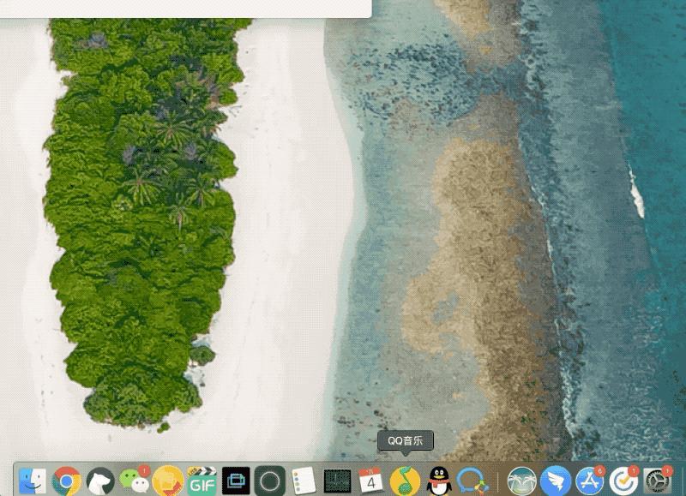This screenshot has width=686, height=496.
Task: Open the white memo list app
Action: [302, 482]
